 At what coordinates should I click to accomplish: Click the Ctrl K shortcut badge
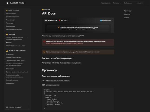tap(140, 3)
